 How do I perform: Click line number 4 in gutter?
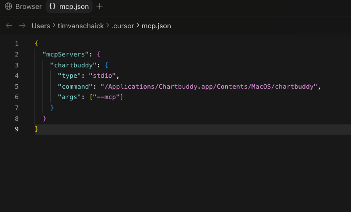click(x=17, y=76)
